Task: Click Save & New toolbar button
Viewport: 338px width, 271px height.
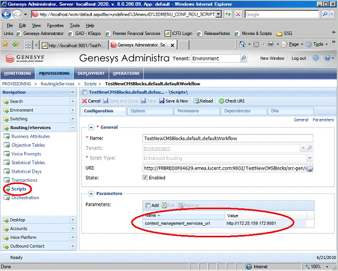Action: [174, 101]
